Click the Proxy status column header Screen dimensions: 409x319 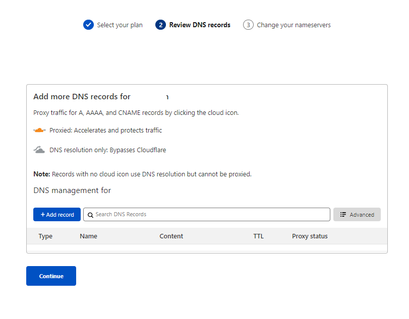coord(310,236)
